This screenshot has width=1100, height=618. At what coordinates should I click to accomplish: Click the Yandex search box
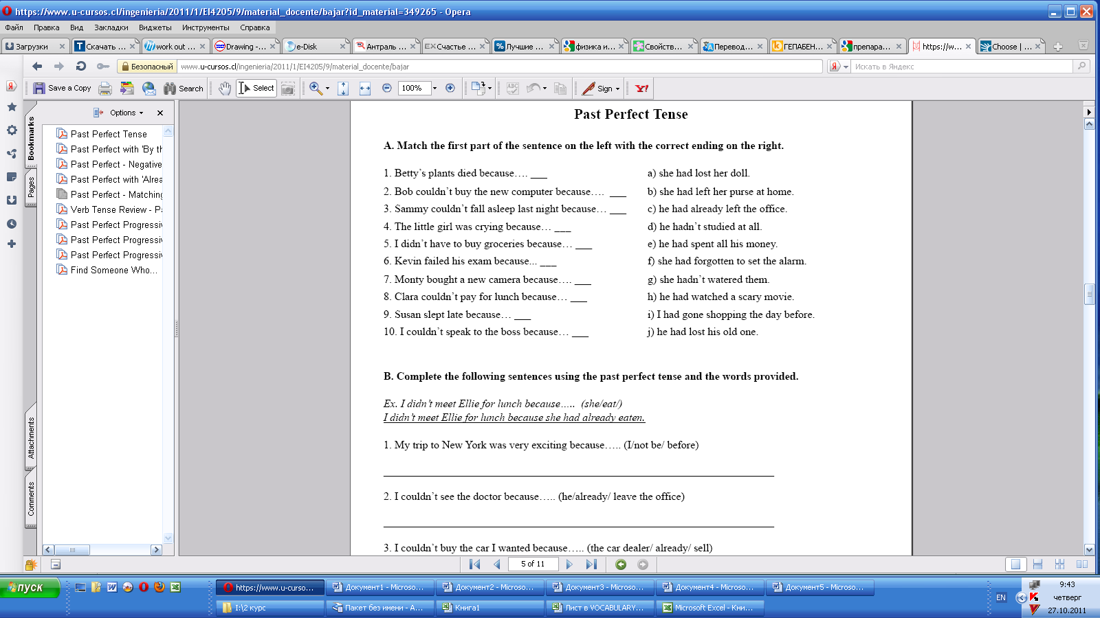[962, 67]
